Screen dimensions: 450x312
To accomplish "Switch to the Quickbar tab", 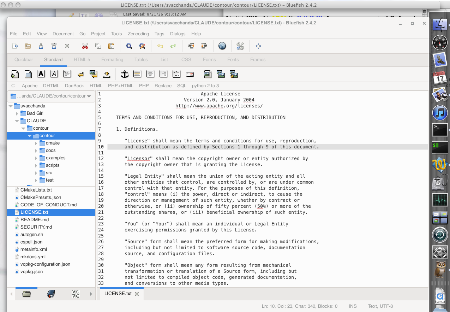I will pyautogui.click(x=24, y=59).
